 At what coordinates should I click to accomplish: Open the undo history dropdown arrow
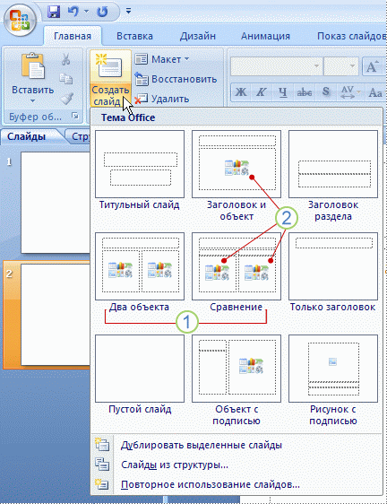tap(86, 12)
